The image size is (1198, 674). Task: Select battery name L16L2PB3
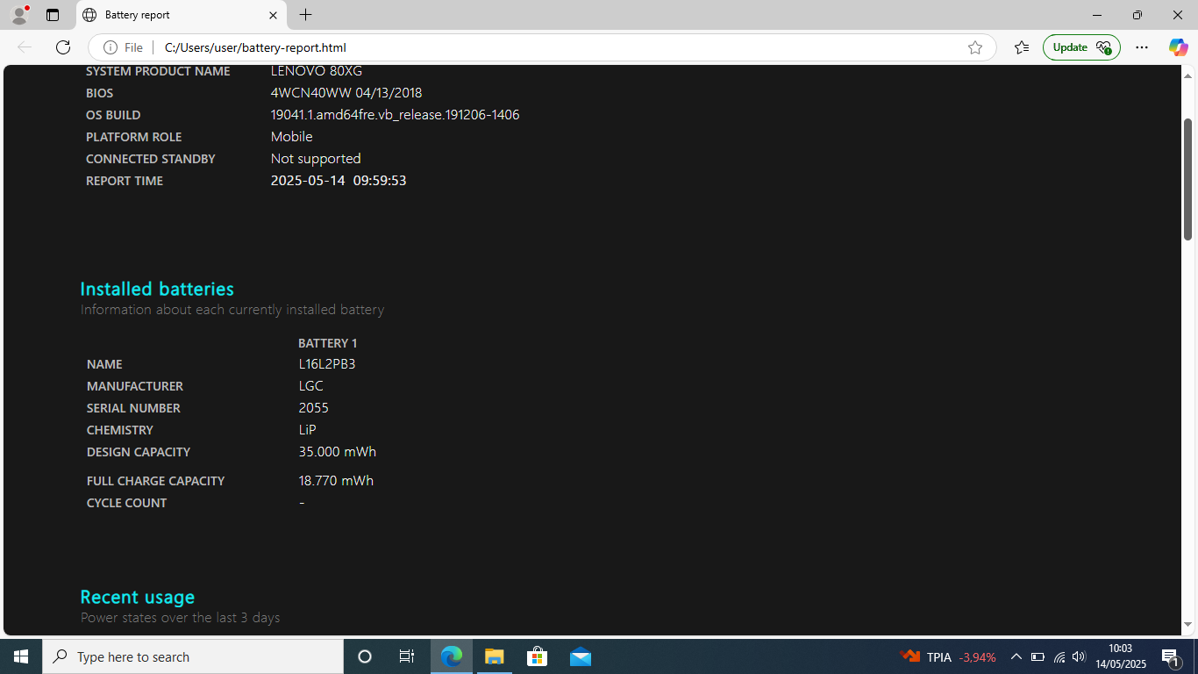coord(327,364)
